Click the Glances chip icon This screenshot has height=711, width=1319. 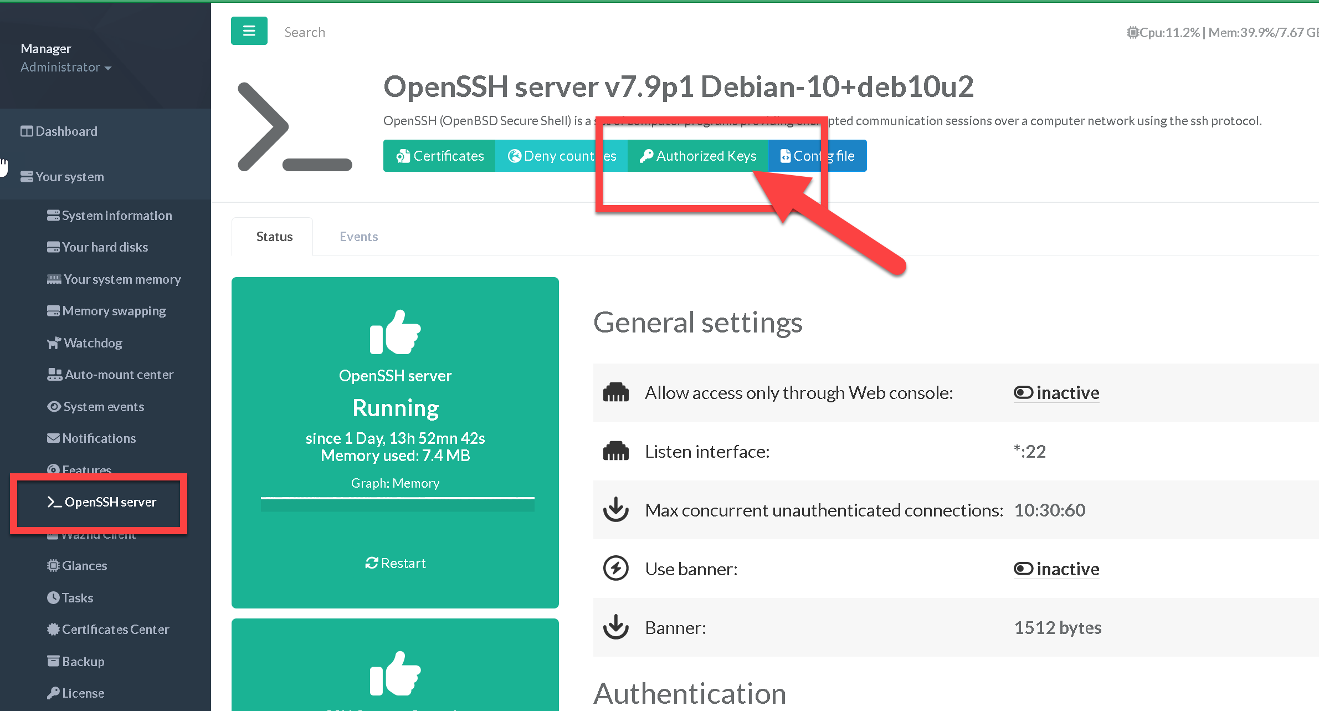[53, 566]
